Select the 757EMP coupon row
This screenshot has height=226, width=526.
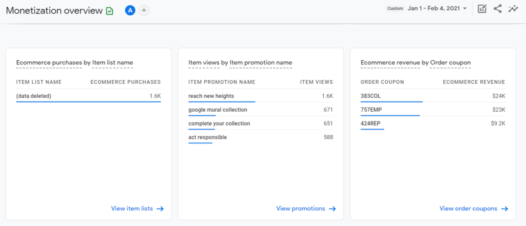pos(433,110)
